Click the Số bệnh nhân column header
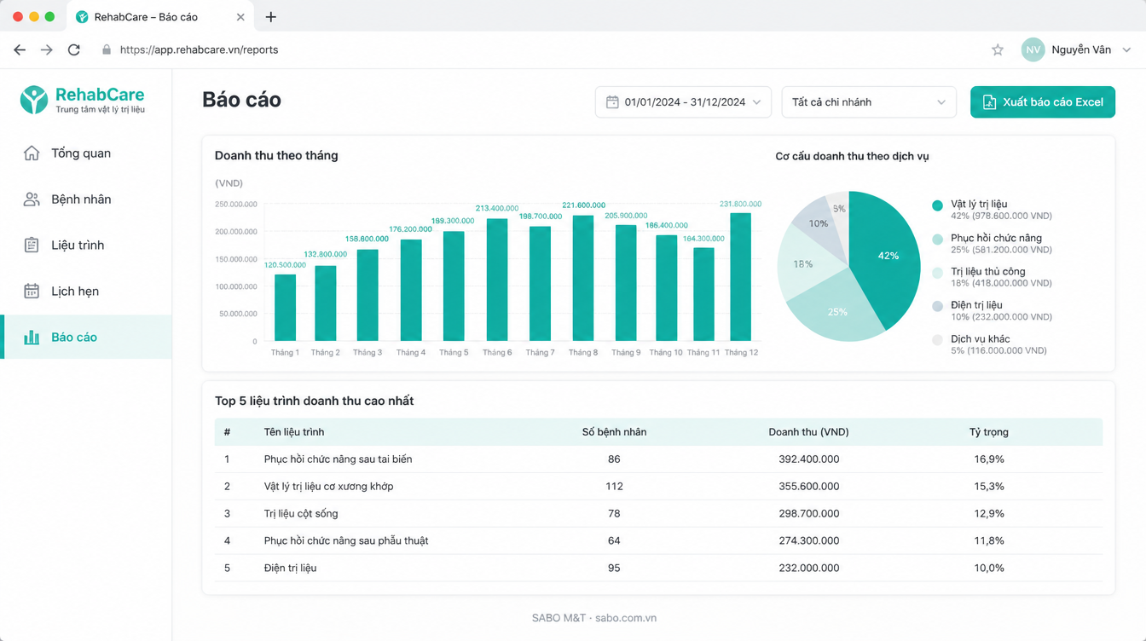Viewport: 1146px width, 641px height. (x=614, y=432)
